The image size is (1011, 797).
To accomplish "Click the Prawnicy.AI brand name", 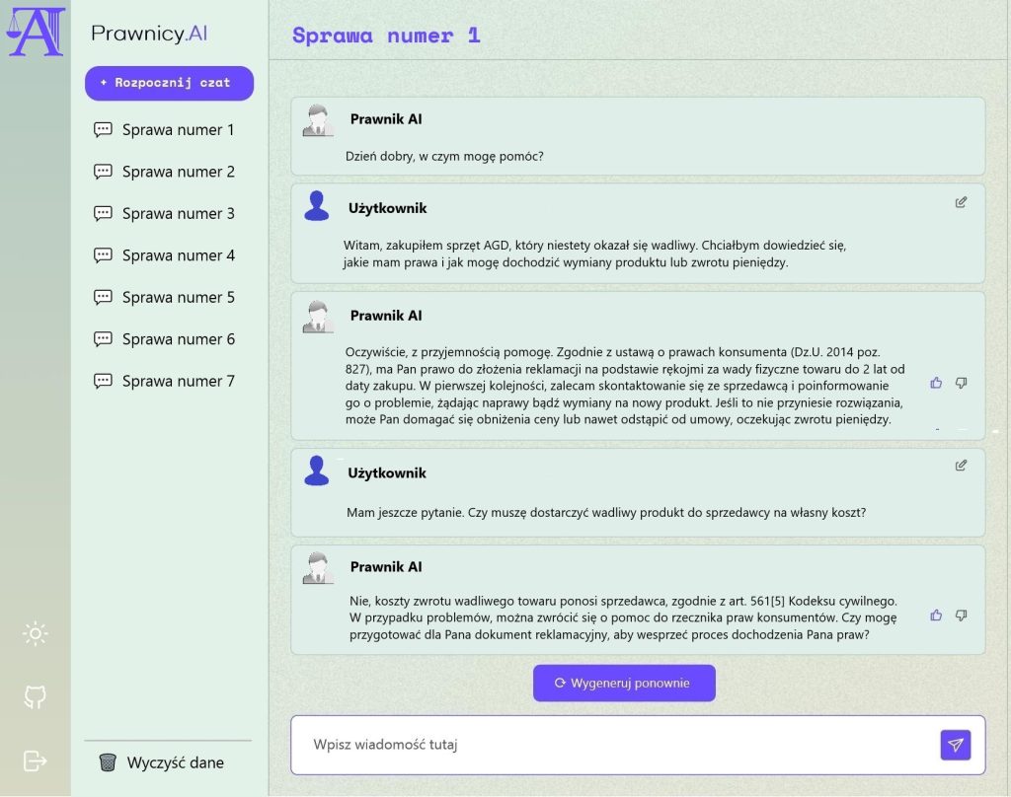I will [149, 34].
